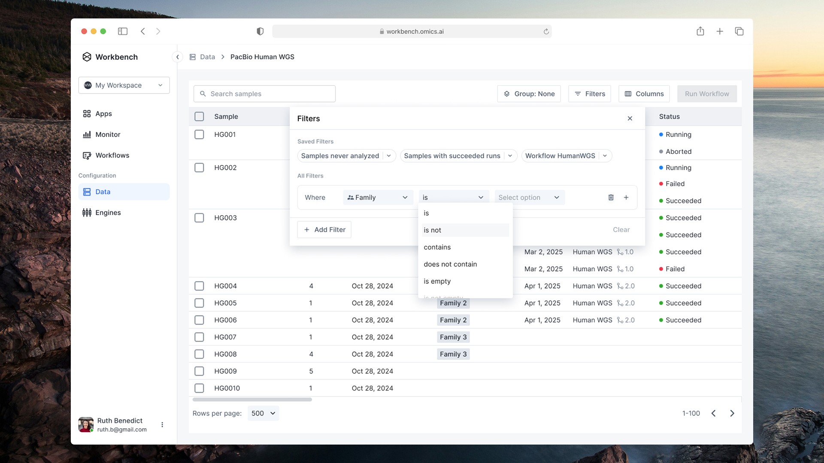Screen dimensions: 824x463
Task: Open the Family field dropdown
Action: 378,198
